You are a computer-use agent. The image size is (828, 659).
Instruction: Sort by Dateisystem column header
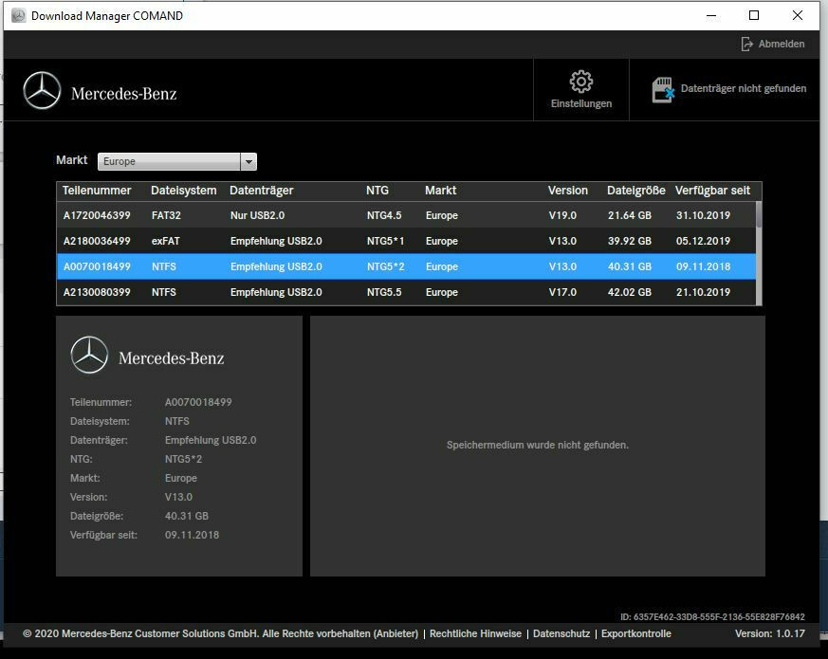tap(184, 191)
